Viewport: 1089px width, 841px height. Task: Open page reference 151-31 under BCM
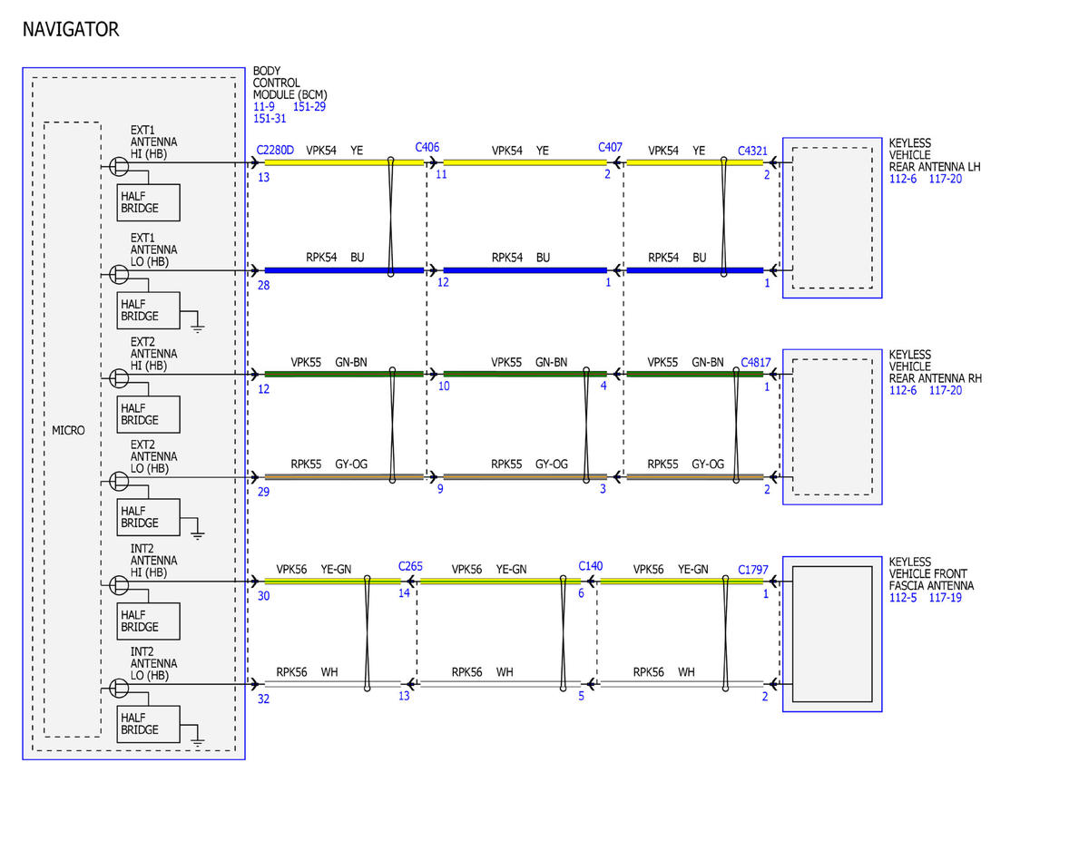270,118
